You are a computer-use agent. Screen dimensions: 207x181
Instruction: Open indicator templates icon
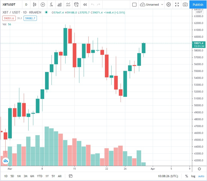click(x=68, y=4)
